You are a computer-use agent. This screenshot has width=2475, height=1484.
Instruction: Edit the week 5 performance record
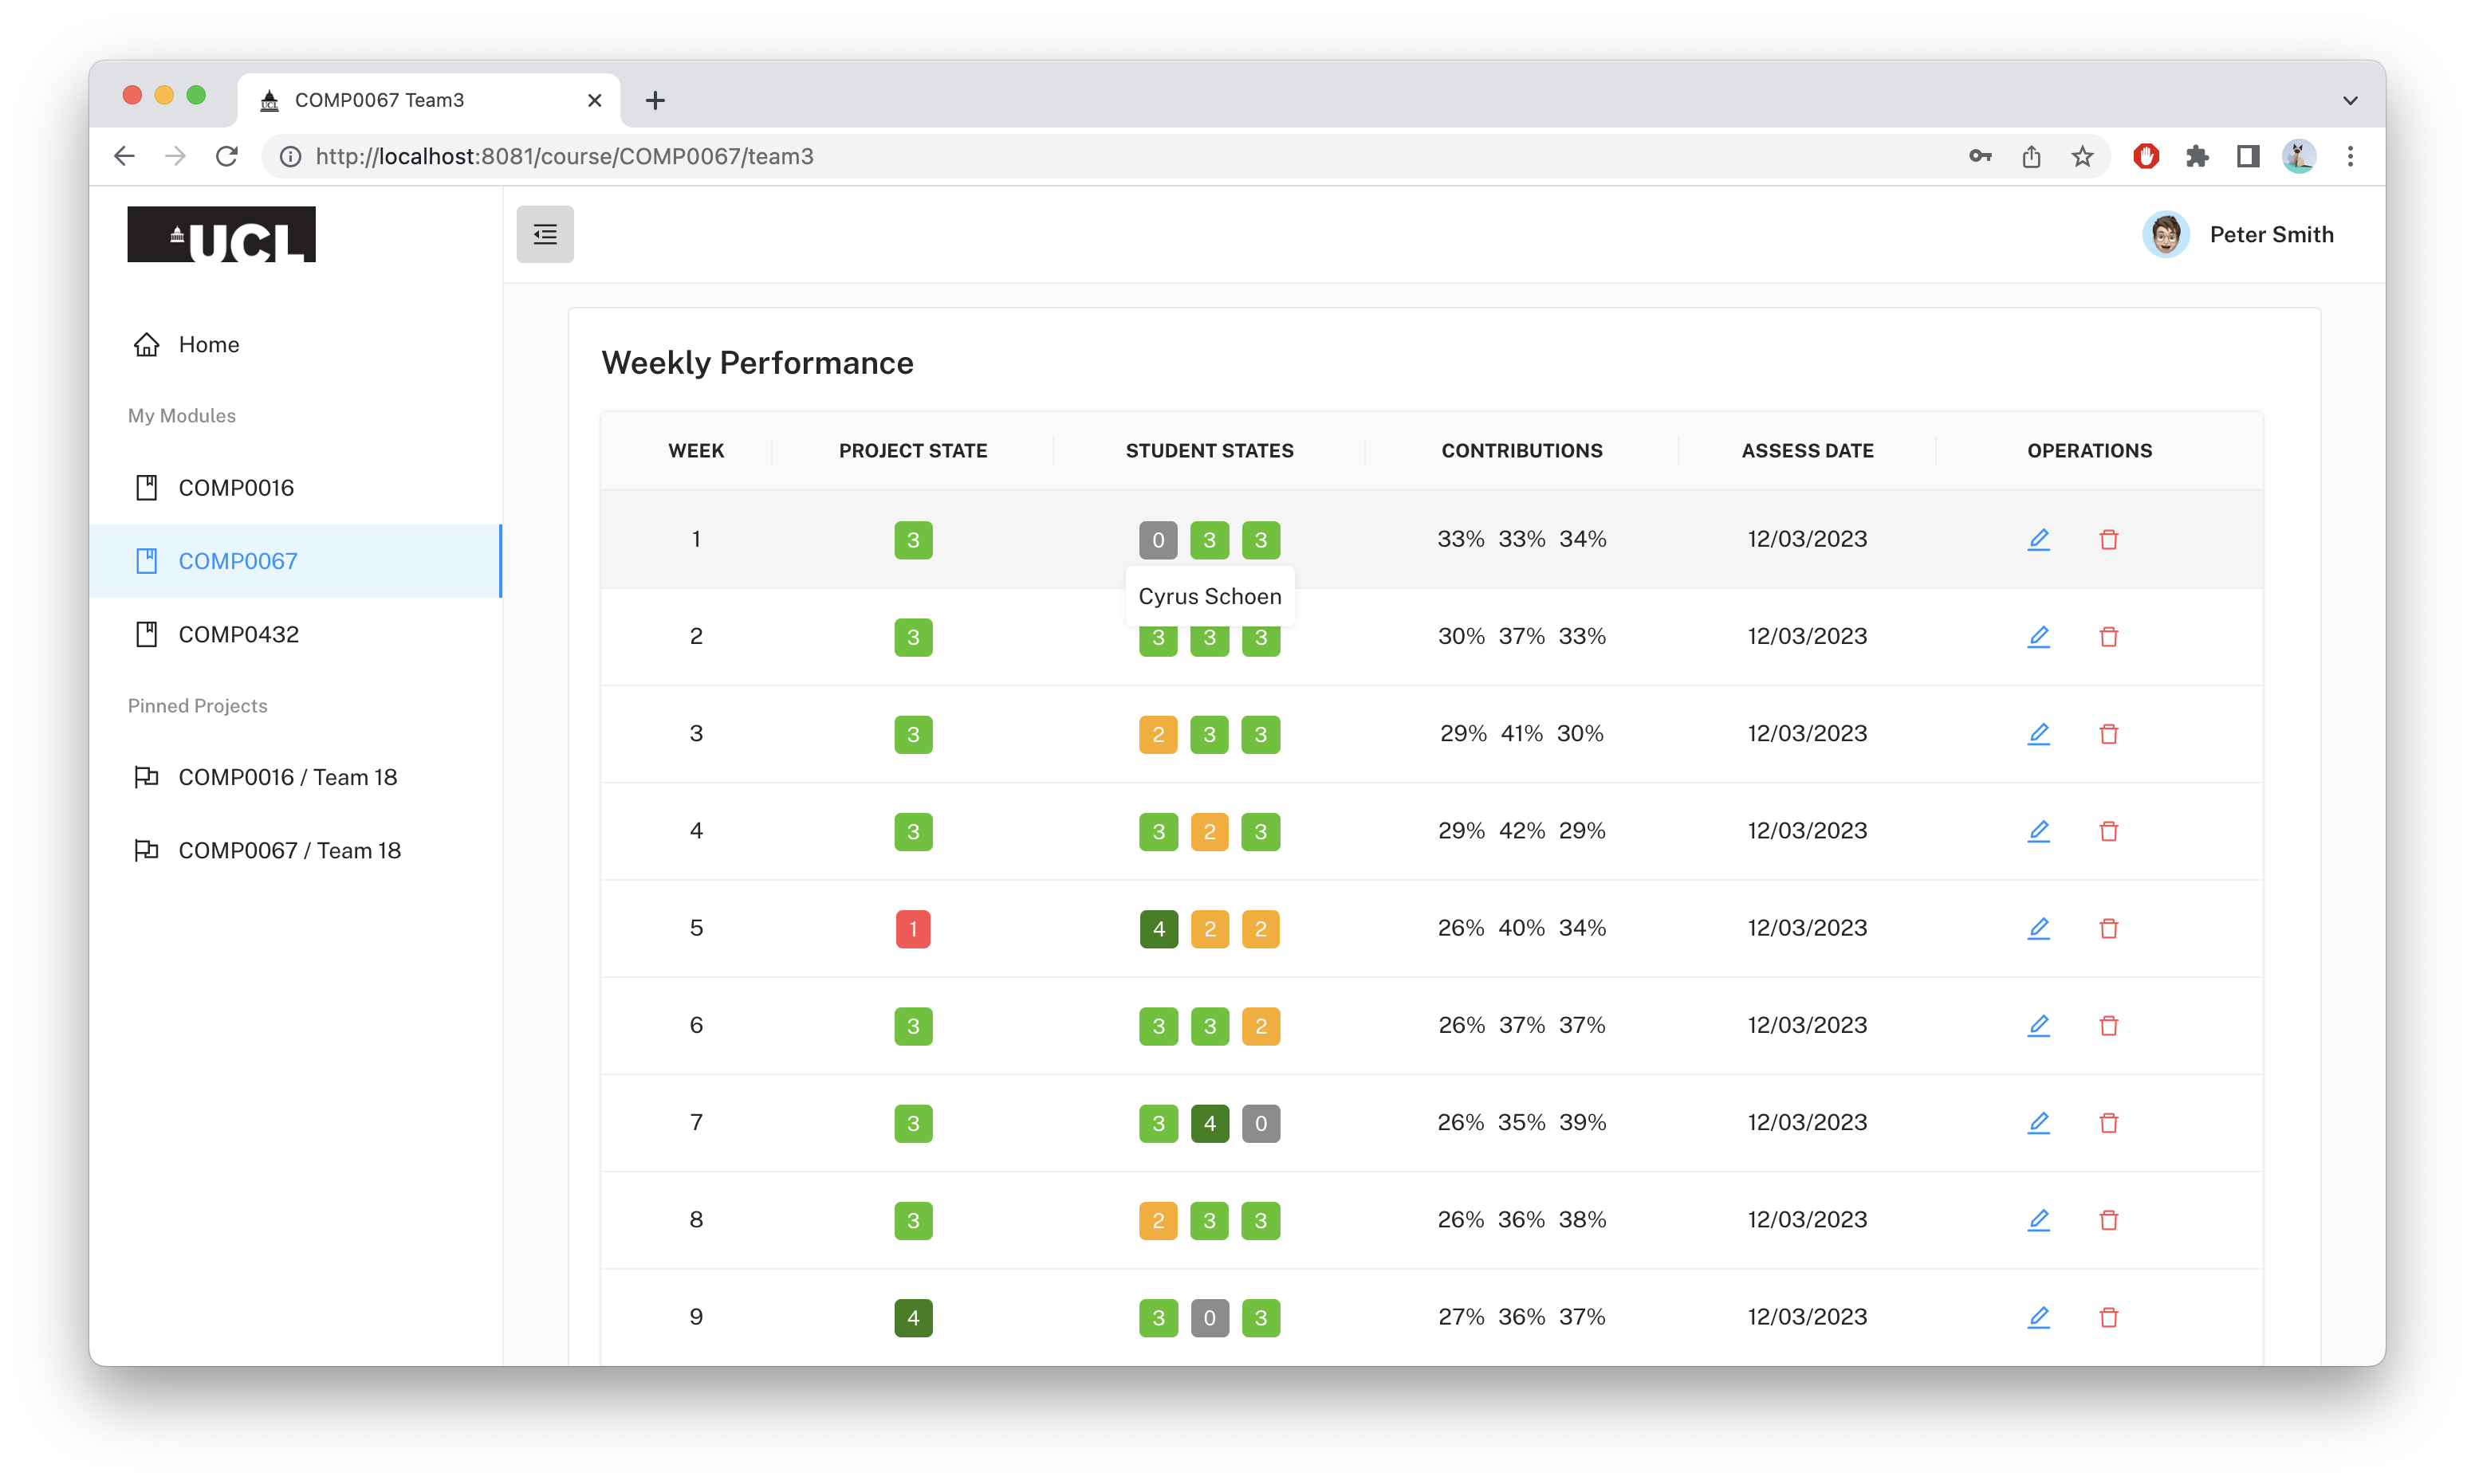pyautogui.click(x=2038, y=928)
